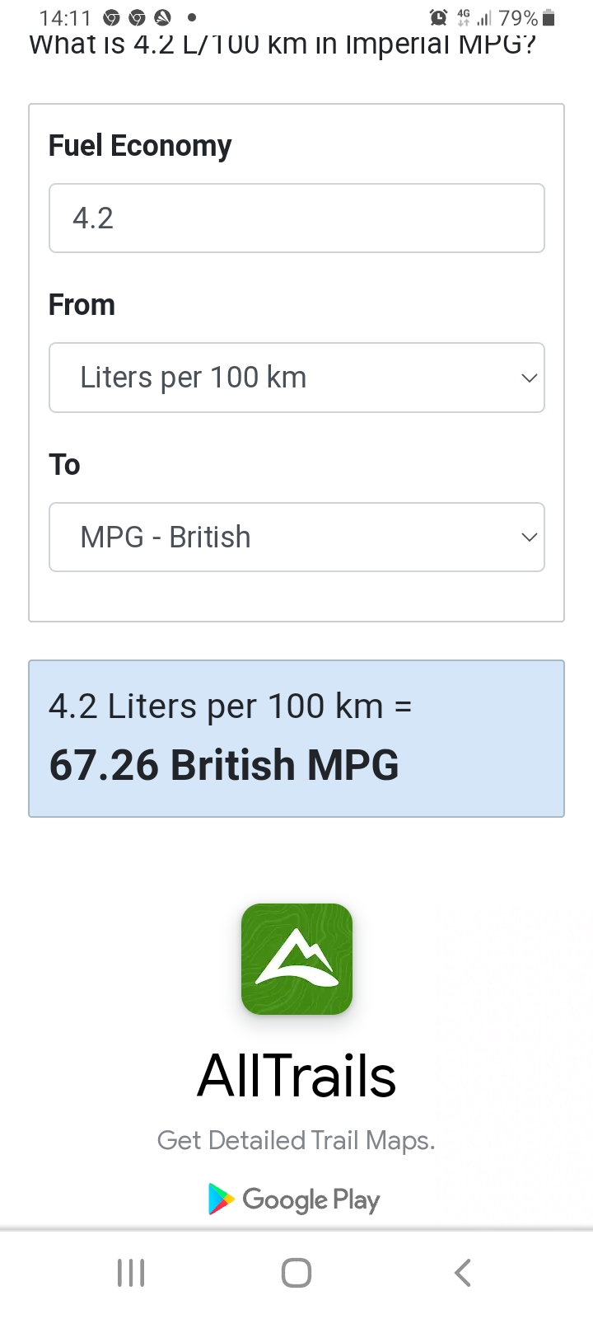This screenshot has width=593, height=1319.
Task: Tap the battery icon in status bar
Action: [549, 17]
